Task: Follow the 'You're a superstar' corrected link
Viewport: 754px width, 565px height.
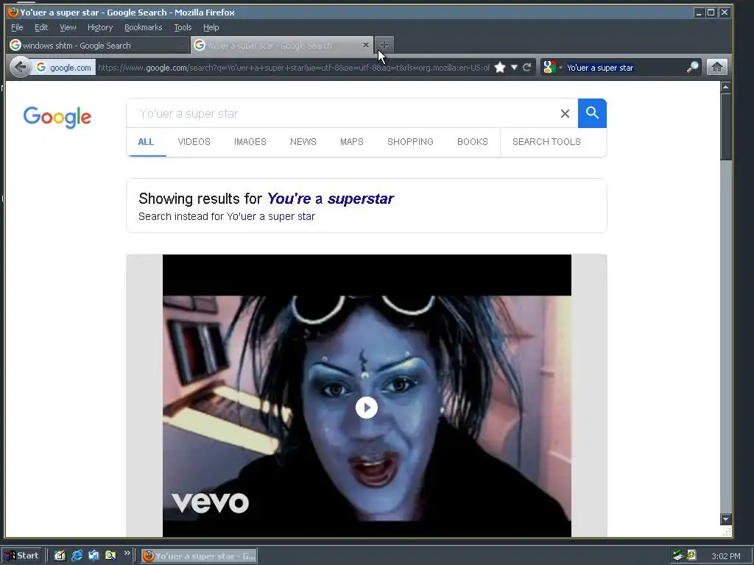Action: click(x=331, y=199)
